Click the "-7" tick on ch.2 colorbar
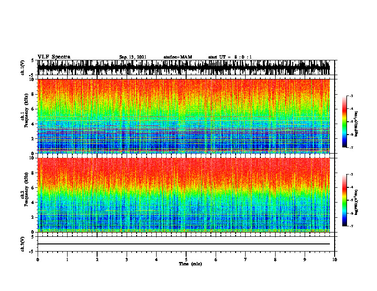Screen dimensions: 377x291 click(x=351, y=226)
